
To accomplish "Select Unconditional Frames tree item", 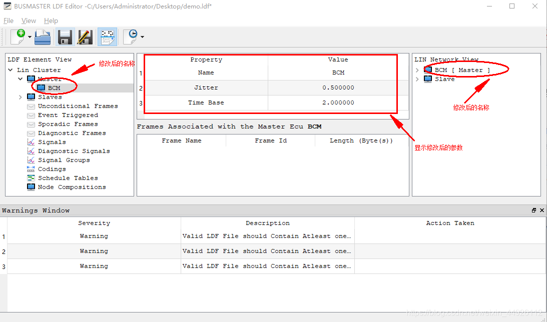I will tap(78, 106).
